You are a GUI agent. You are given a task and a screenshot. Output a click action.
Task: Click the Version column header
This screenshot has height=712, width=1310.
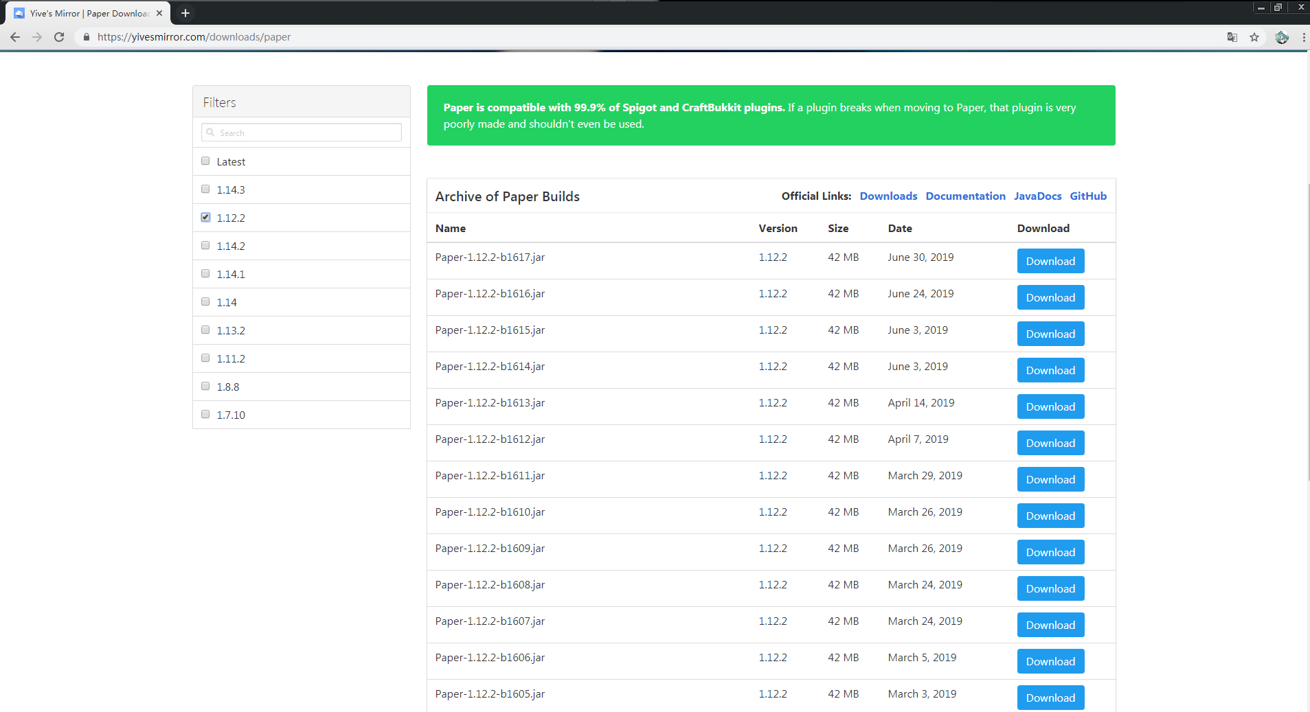778,229
